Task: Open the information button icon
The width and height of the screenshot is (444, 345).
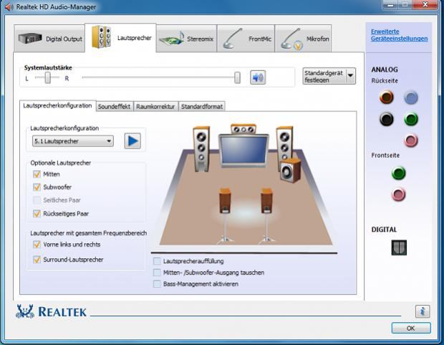Action: pos(423,311)
